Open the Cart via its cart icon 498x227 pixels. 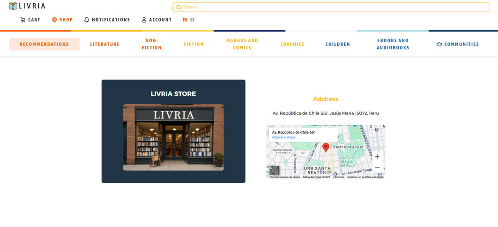tap(23, 20)
